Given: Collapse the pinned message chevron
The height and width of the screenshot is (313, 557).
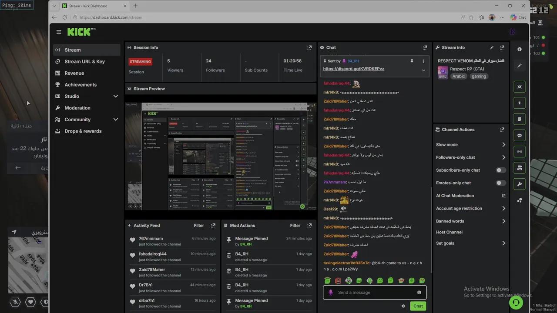Looking at the screenshot, I should 423,70.
